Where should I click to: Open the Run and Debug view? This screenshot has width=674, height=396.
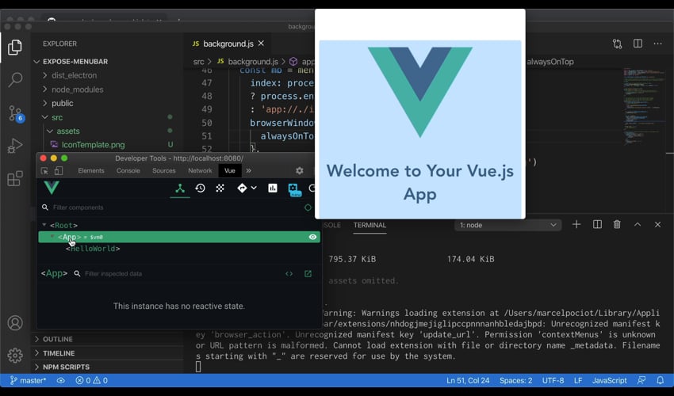[x=15, y=146]
